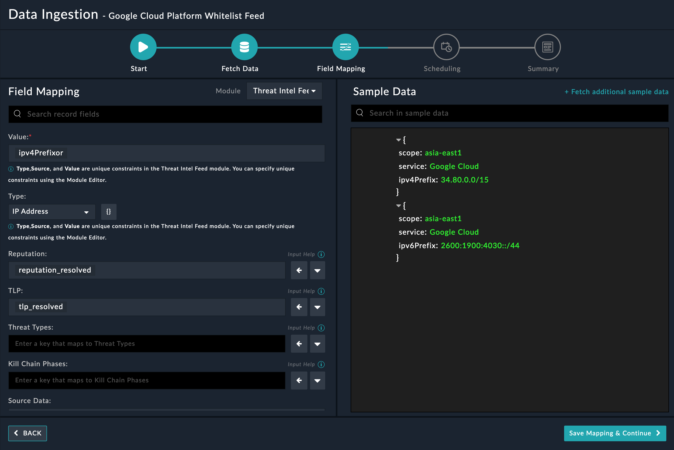Collapse the second sample JSON object
674x450 pixels.
tap(398, 206)
